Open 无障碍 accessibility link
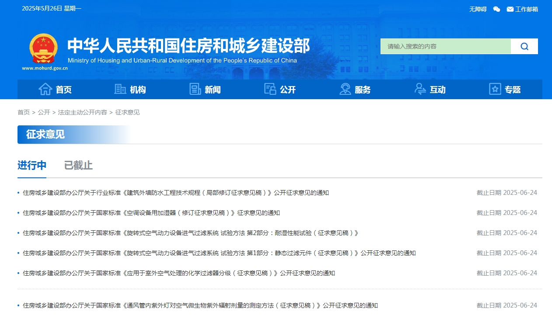 [x=478, y=9]
